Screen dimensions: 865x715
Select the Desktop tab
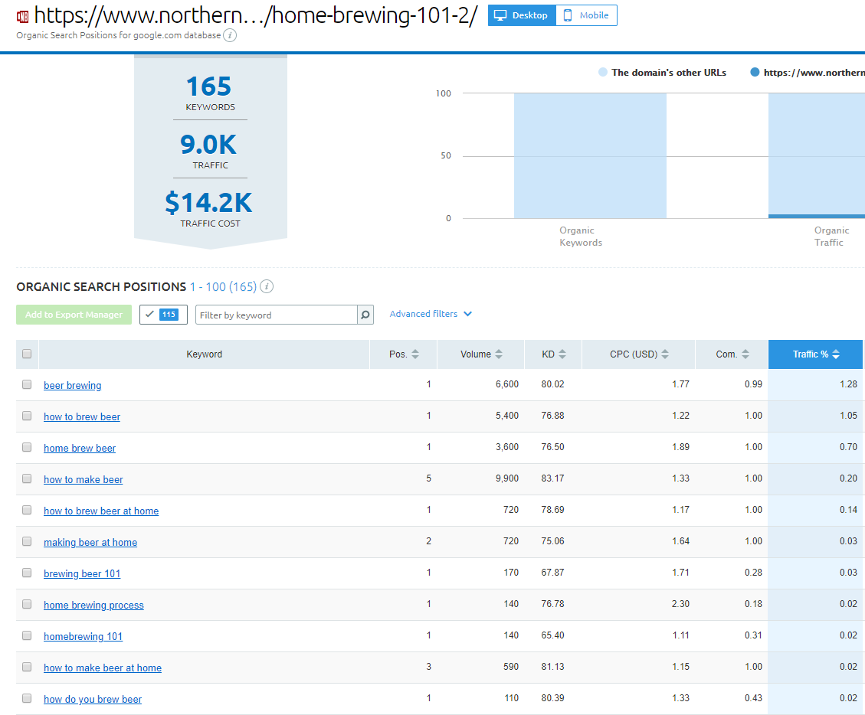(522, 15)
